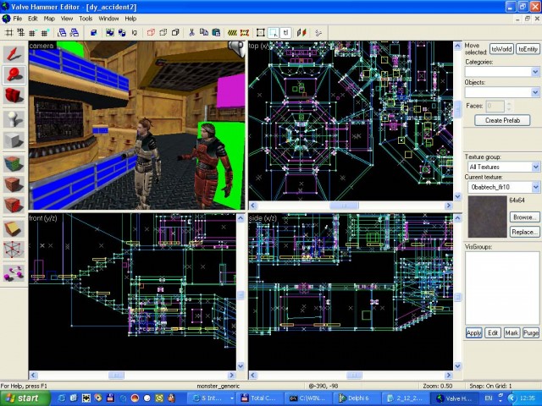Click the Edit Cordon Bounds icon
Image resolution: width=542 pixels, height=406 pixels.
click(245, 33)
